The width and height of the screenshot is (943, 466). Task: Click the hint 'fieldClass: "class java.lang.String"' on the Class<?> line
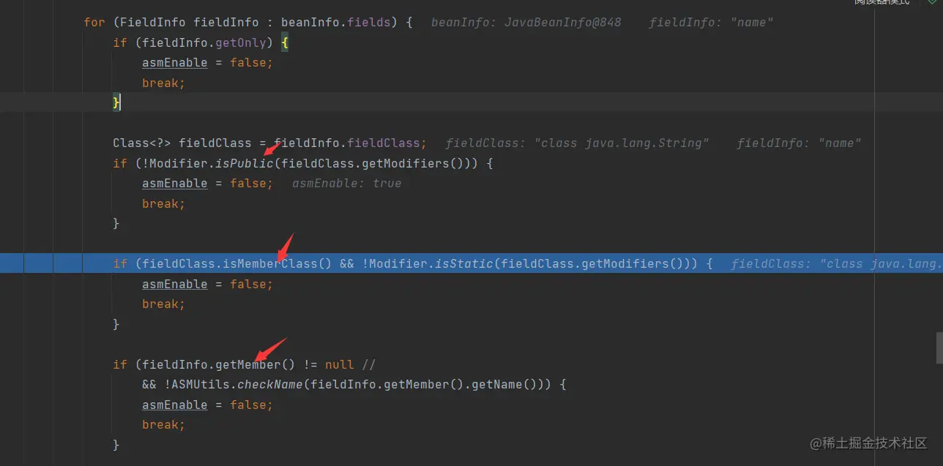(577, 143)
